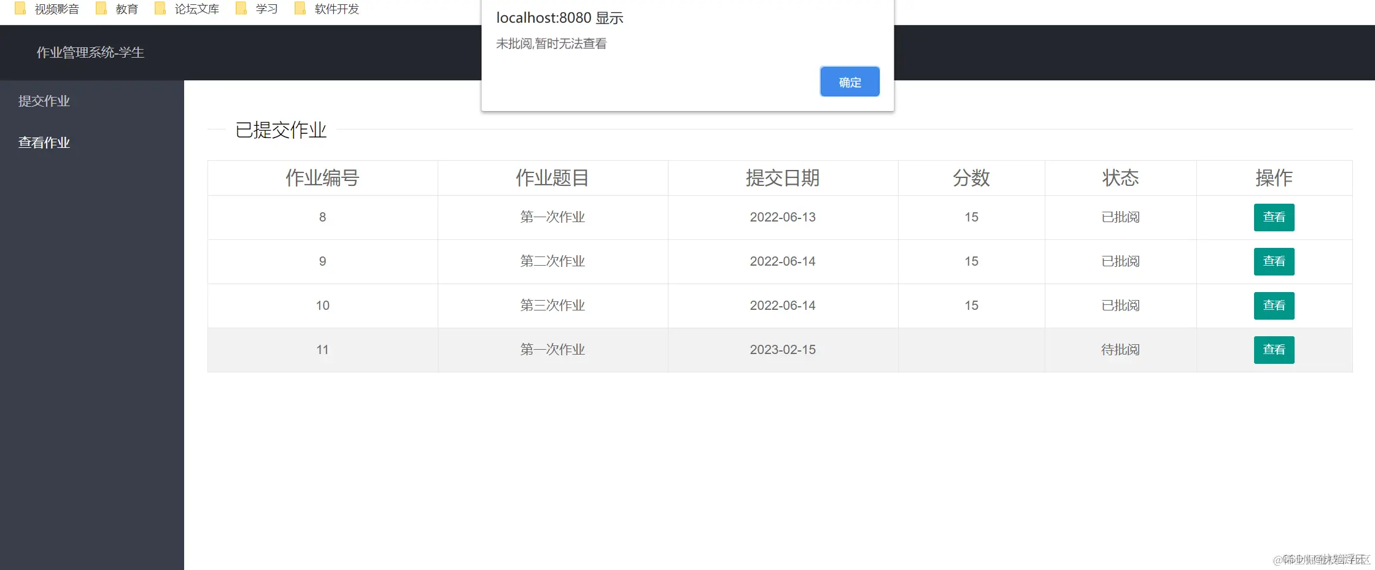Open the 学习 bookmark folder
Viewport: 1375px width, 570px height.
[x=257, y=9]
